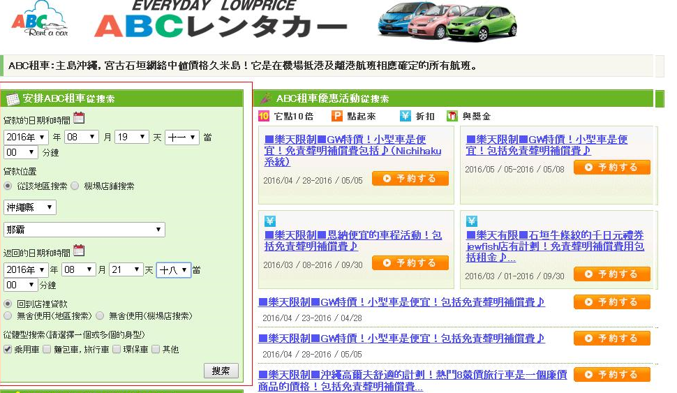Open the 沖繩縣 prefecture dropdown
This screenshot has width=677, height=393.
click(30, 207)
